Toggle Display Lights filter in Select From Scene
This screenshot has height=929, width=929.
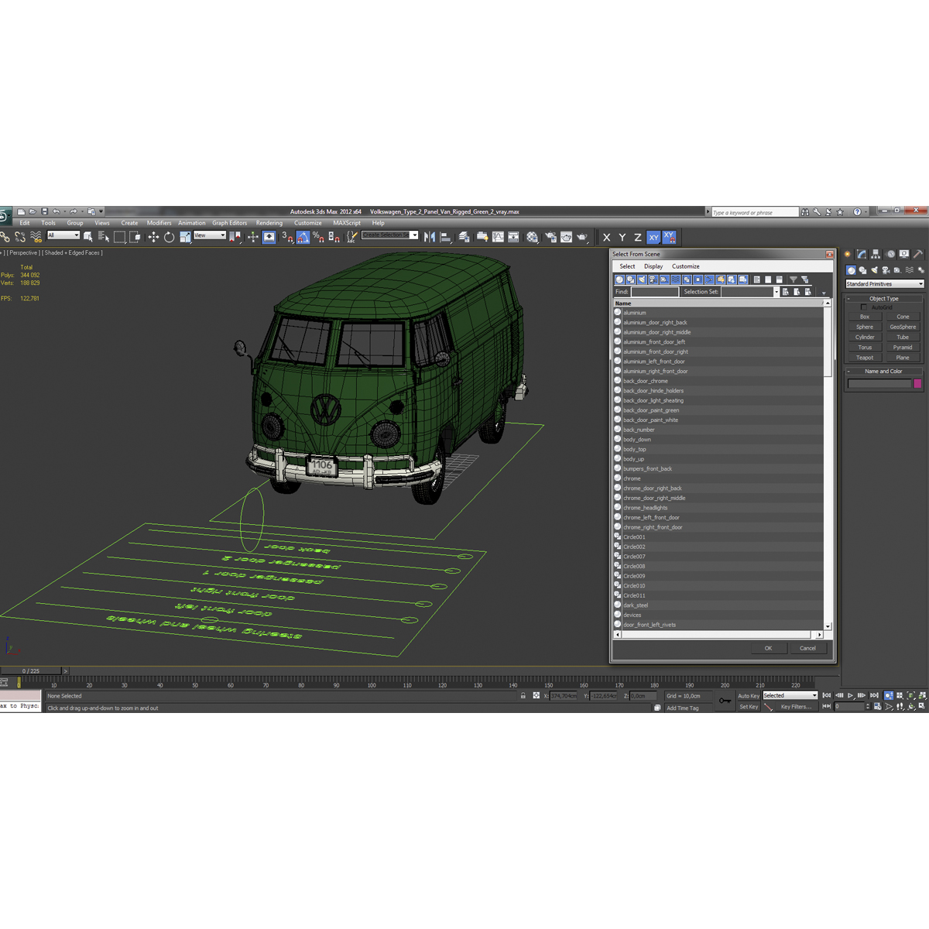(642, 279)
